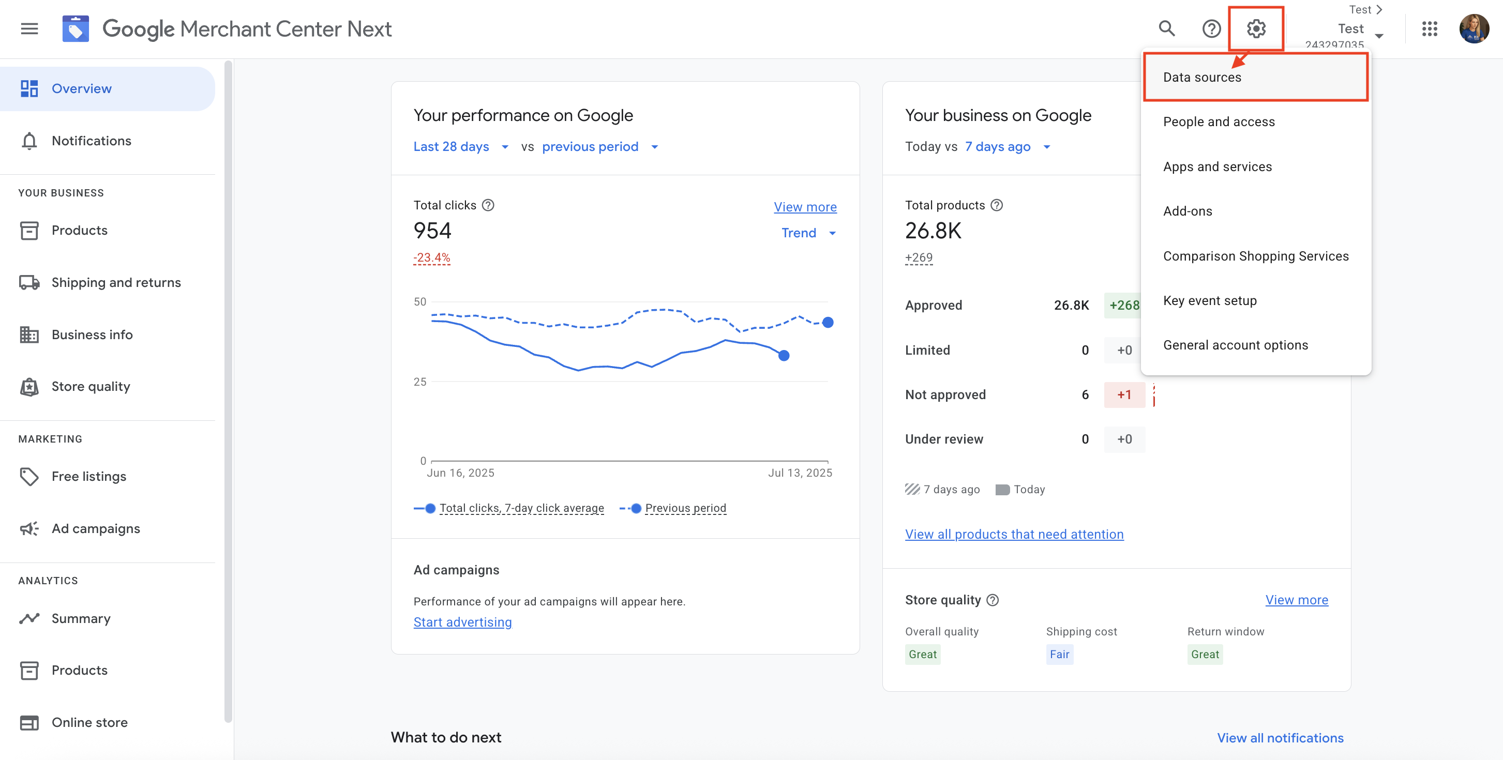This screenshot has height=760, width=1503.
Task: Click View all products that need attention
Action: click(1014, 534)
